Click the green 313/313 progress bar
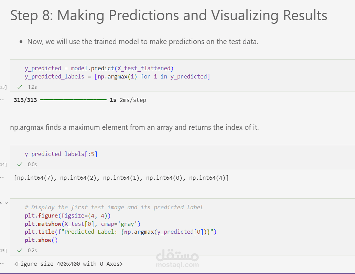The width and height of the screenshot is (355, 274). (x=73, y=100)
